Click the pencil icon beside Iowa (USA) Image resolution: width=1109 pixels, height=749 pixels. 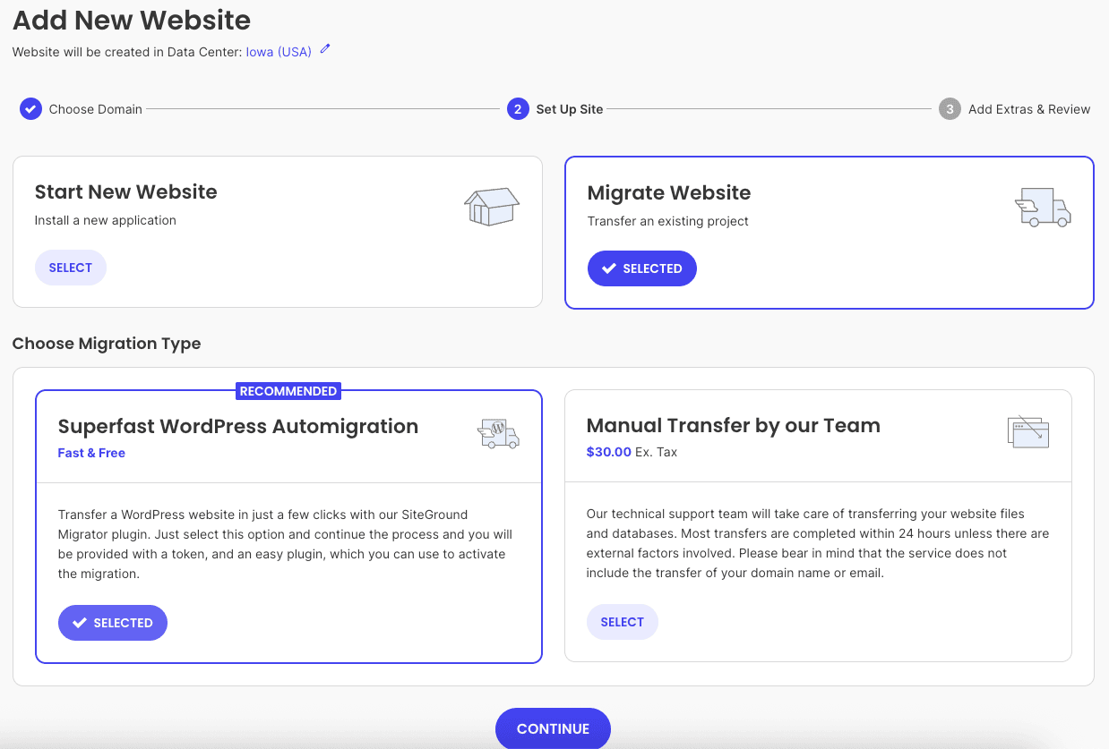coord(325,49)
